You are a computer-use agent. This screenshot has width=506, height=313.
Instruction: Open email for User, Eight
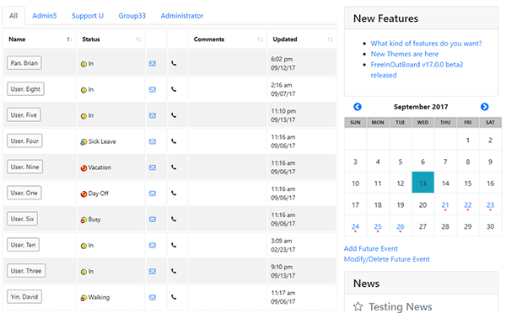153,89
